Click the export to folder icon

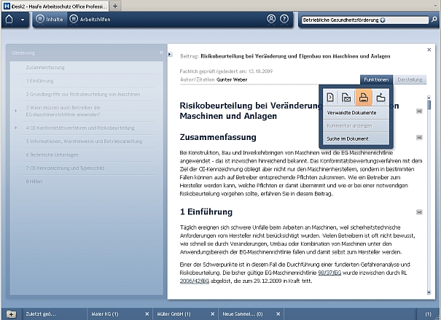tap(380, 97)
